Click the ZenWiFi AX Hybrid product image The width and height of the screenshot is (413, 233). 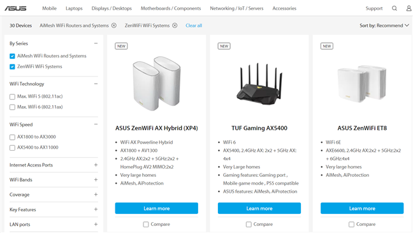point(157,83)
